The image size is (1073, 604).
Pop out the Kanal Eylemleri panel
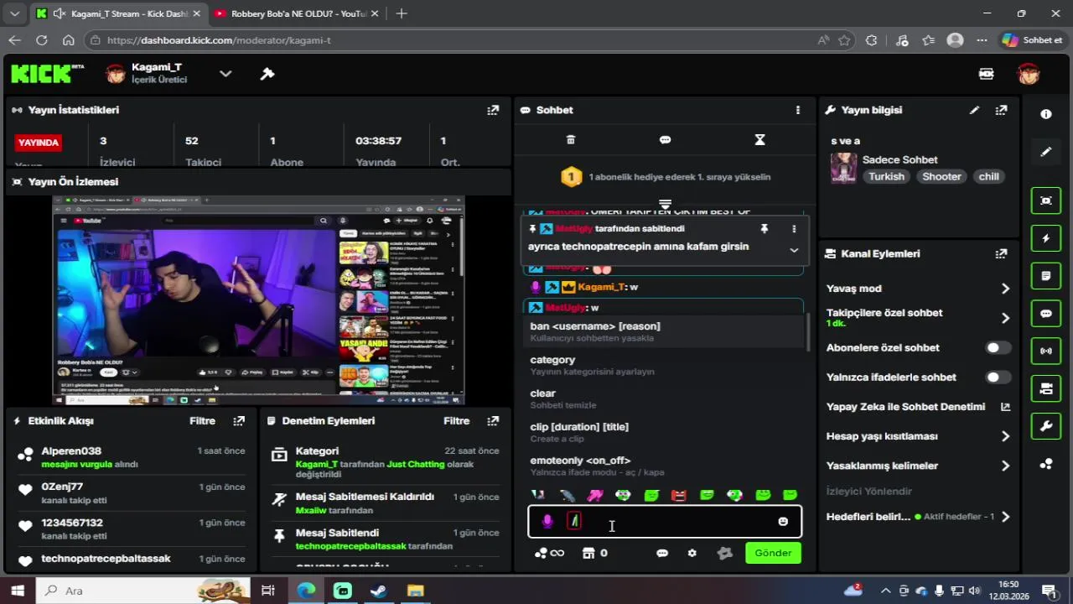1001,253
